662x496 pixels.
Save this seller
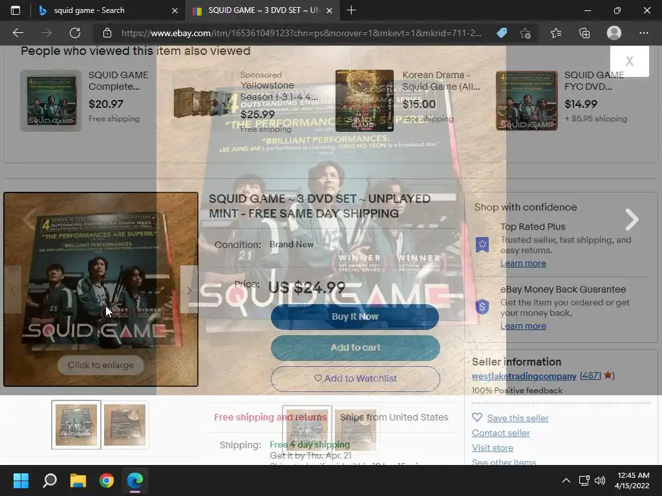pos(518,418)
